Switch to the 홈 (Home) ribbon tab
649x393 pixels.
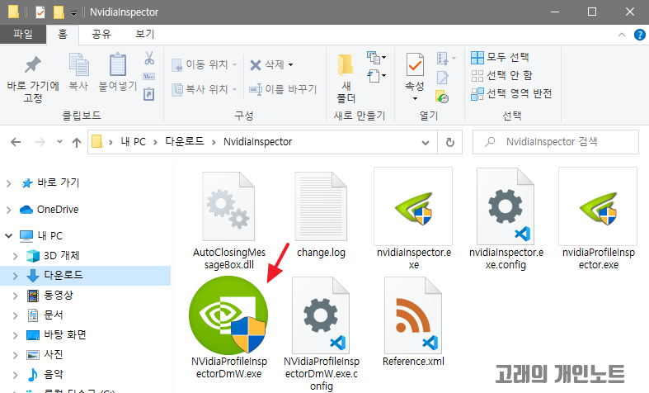tap(63, 34)
